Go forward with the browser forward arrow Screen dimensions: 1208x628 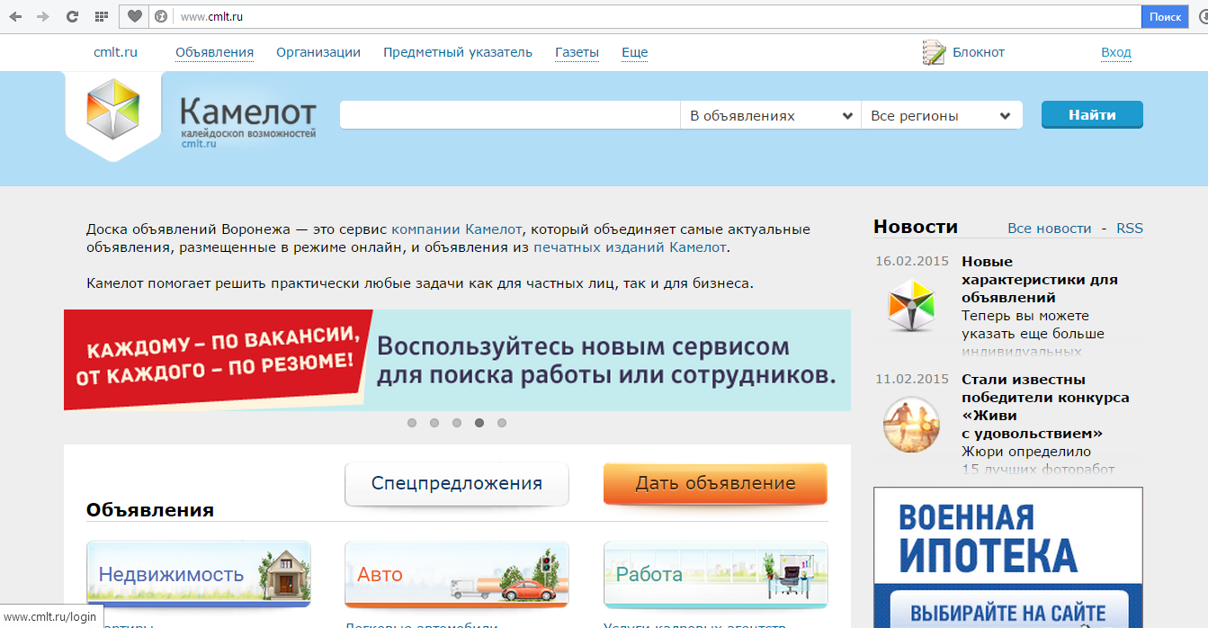point(43,17)
